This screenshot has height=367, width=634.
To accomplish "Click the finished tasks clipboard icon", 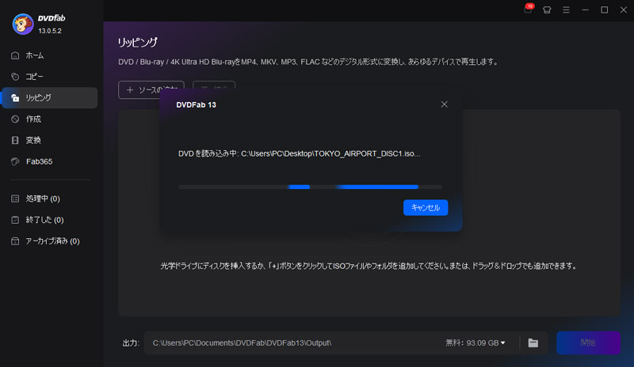I will (15, 220).
